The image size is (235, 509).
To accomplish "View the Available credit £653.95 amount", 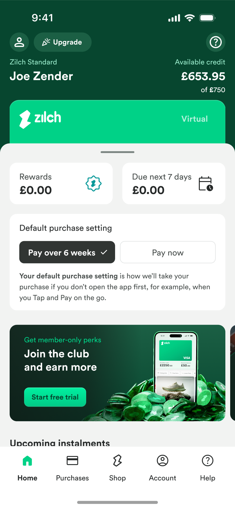I will pyautogui.click(x=203, y=76).
